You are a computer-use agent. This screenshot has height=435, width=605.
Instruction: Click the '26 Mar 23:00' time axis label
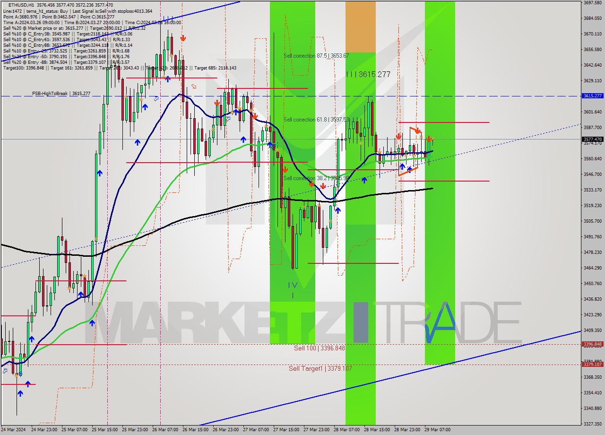click(225, 430)
